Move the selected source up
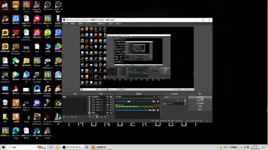The width and height of the screenshot is (268, 150). point(102,117)
